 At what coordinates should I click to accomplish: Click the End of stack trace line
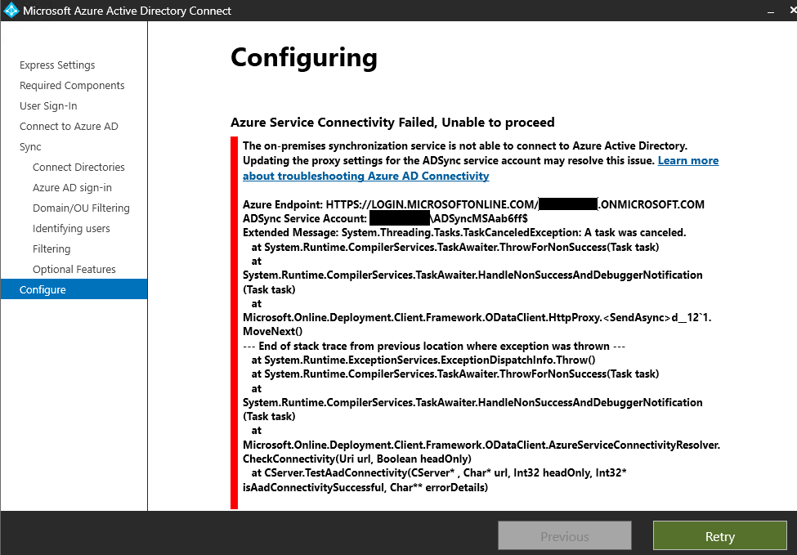click(434, 346)
